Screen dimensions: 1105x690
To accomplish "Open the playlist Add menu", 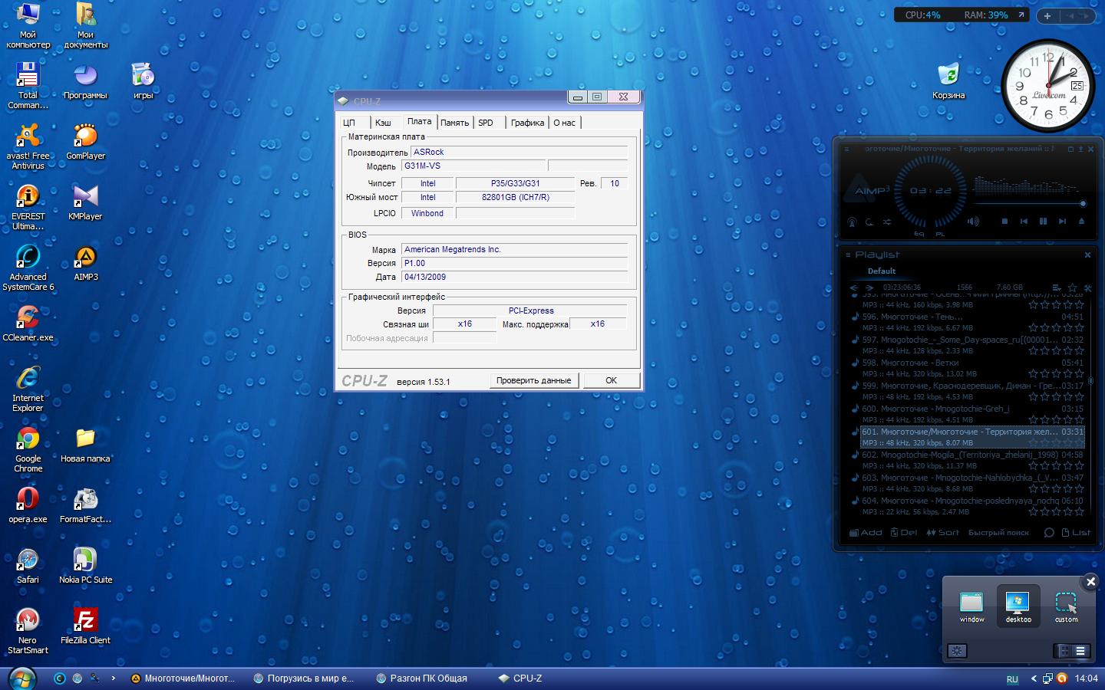I will pos(866,532).
